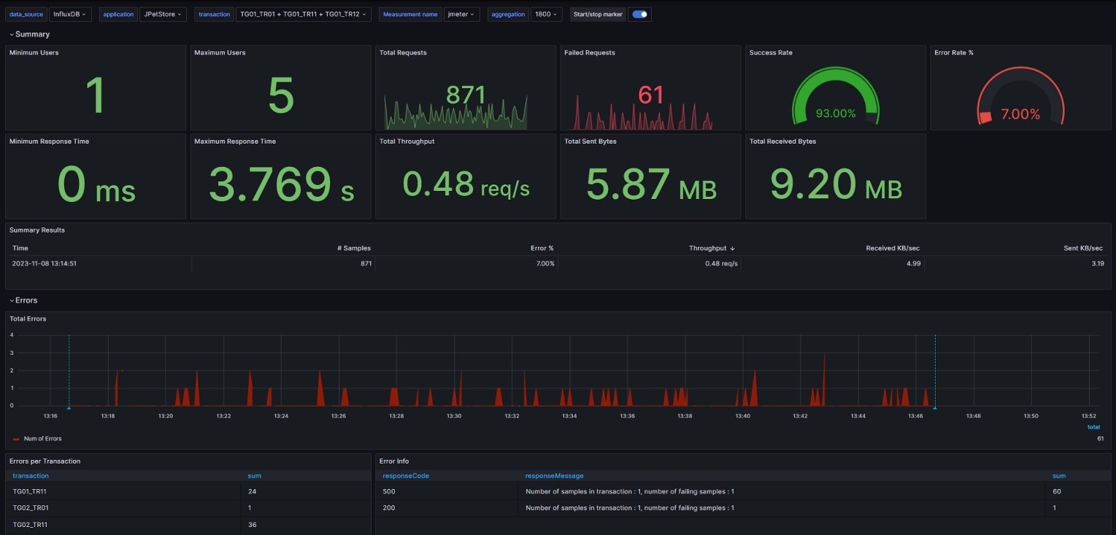Viewport: 1116px width, 535px height.
Task: Collapse the Summary row section
Action: (30, 34)
